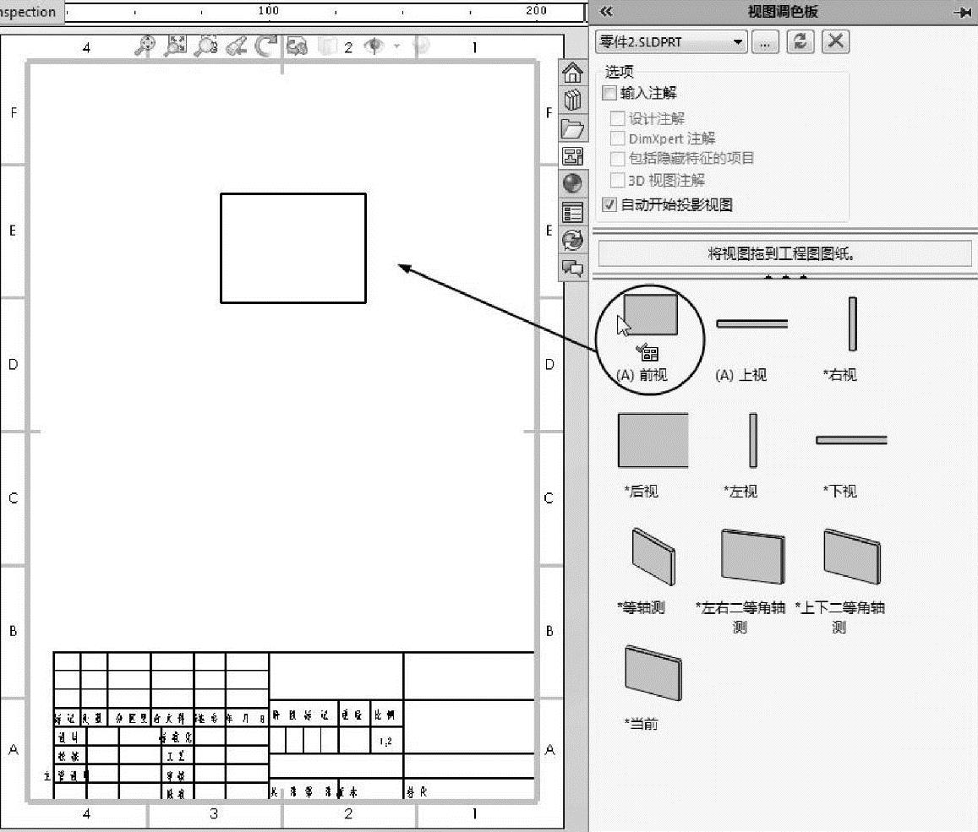The width and height of the screenshot is (978, 832).
Task: Open the Design Library task pane tab
Action: click(572, 100)
